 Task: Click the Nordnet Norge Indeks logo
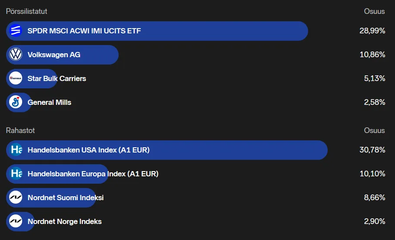(x=16, y=221)
